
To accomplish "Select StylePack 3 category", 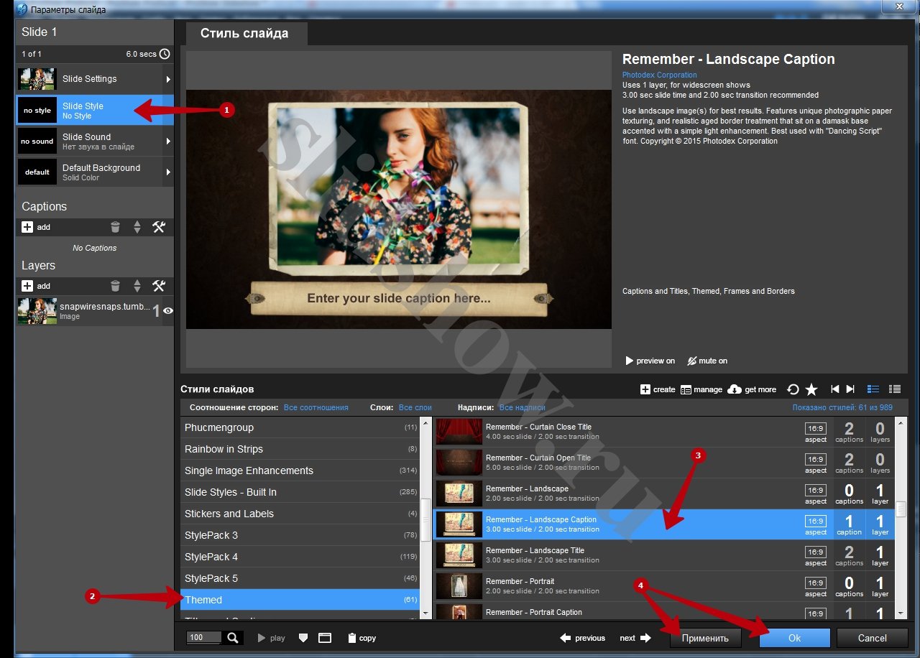I will tap(300, 535).
